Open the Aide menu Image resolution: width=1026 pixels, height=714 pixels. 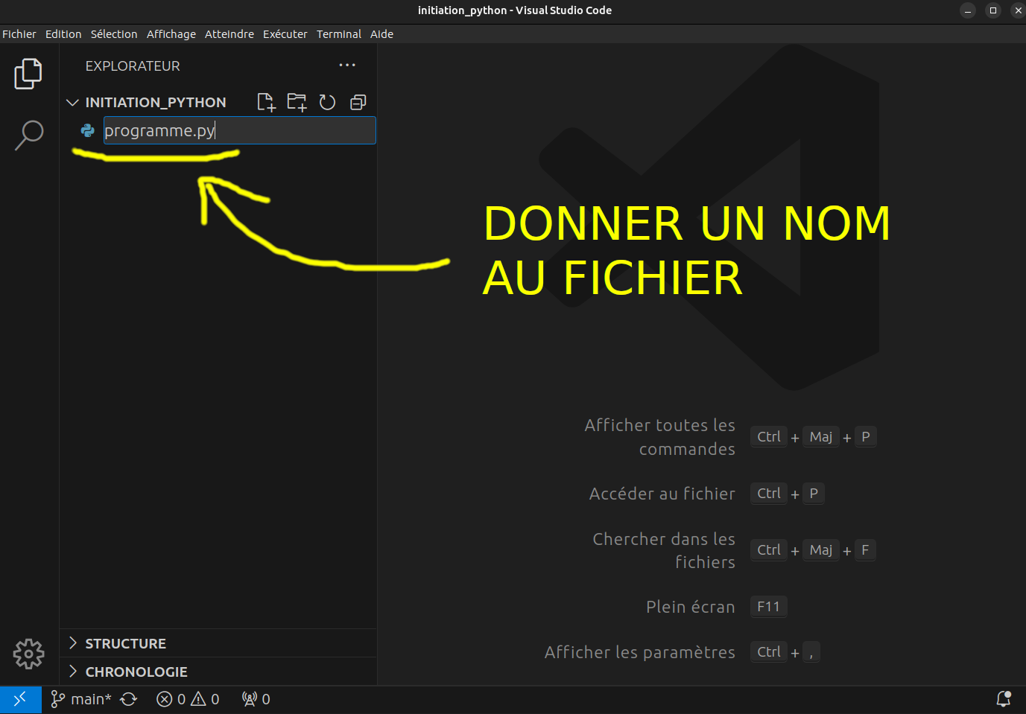click(x=382, y=34)
